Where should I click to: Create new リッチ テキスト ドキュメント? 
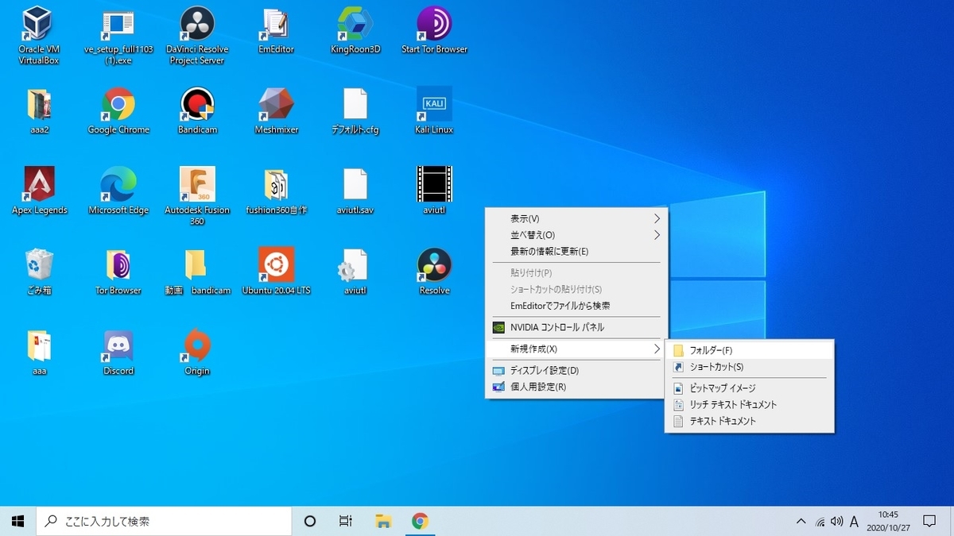pos(750,405)
